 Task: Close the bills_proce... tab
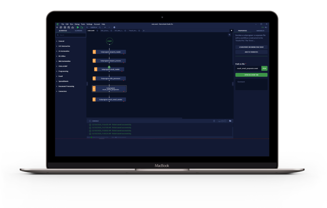pyautogui.click(x=111, y=31)
